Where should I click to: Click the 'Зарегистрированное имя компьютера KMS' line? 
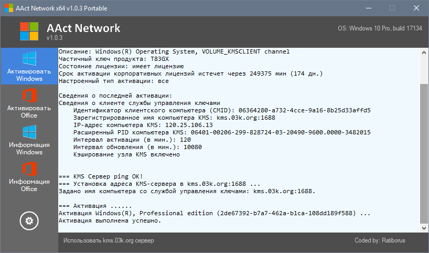pyautogui.click(x=174, y=118)
